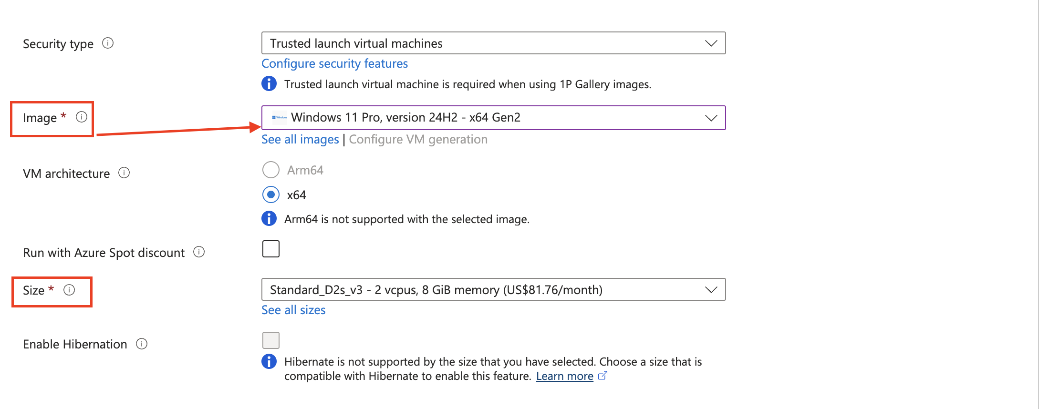Open the Security type dropdown

494,43
